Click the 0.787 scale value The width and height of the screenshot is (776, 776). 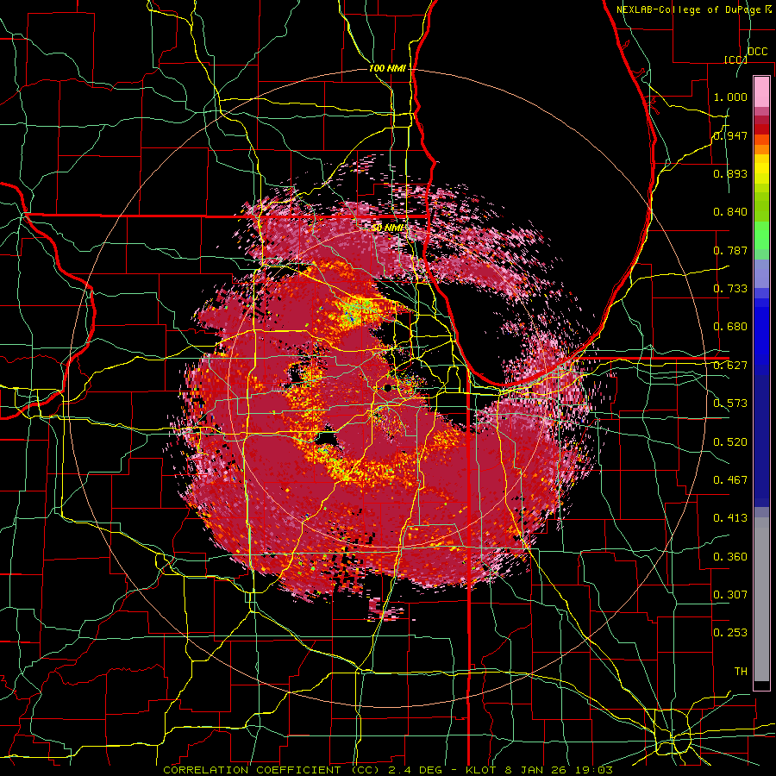[x=730, y=250]
